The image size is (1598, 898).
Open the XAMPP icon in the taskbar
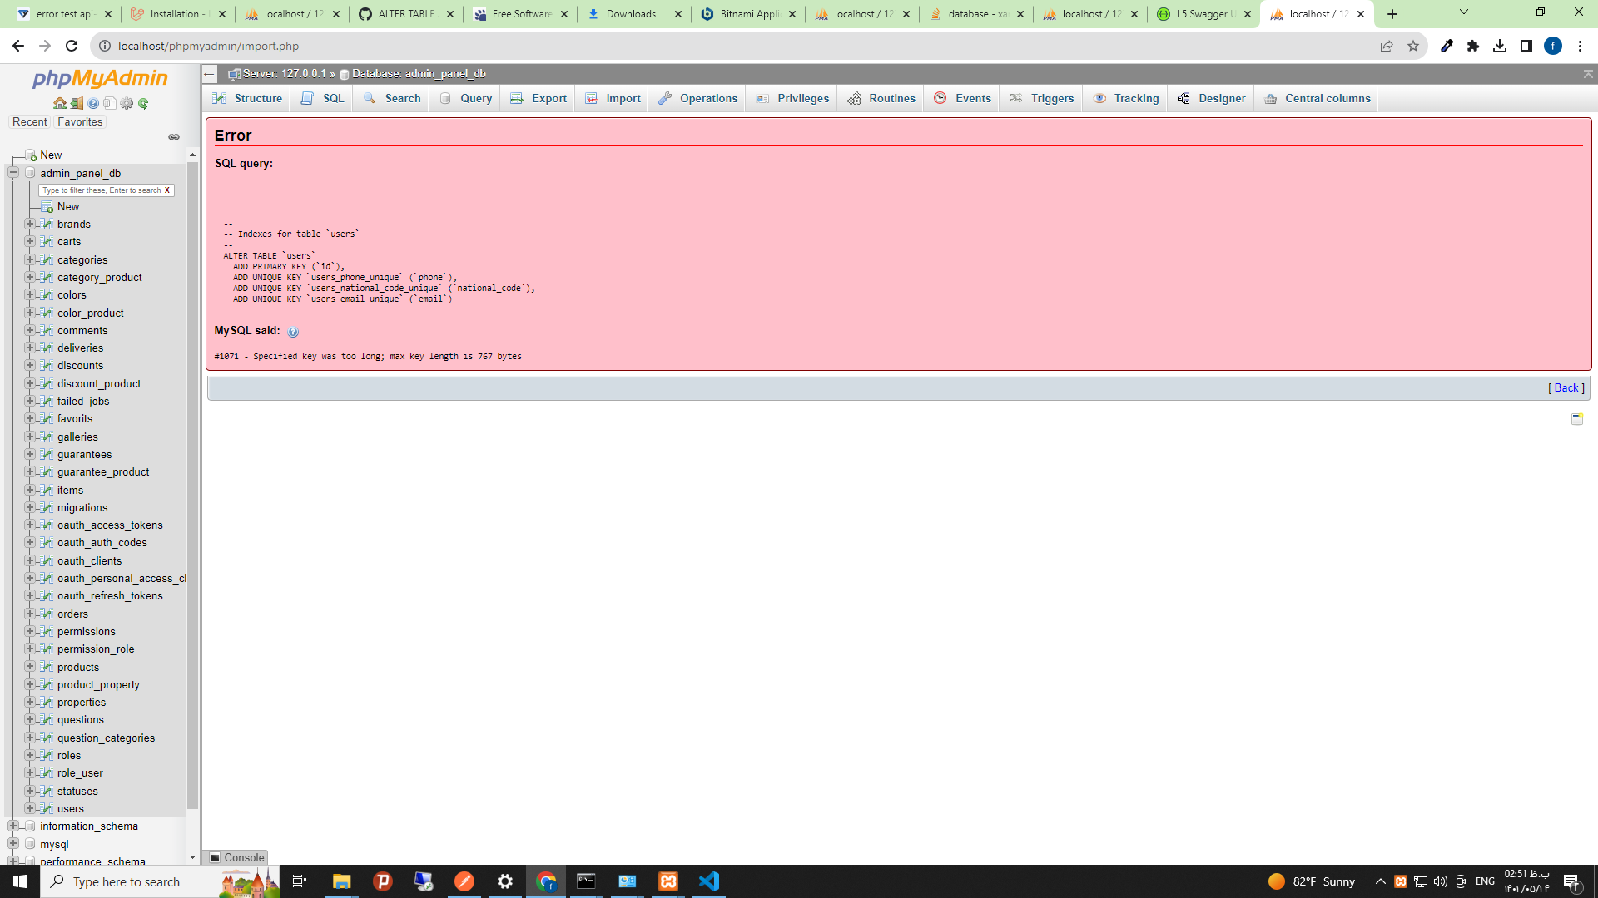point(667,881)
